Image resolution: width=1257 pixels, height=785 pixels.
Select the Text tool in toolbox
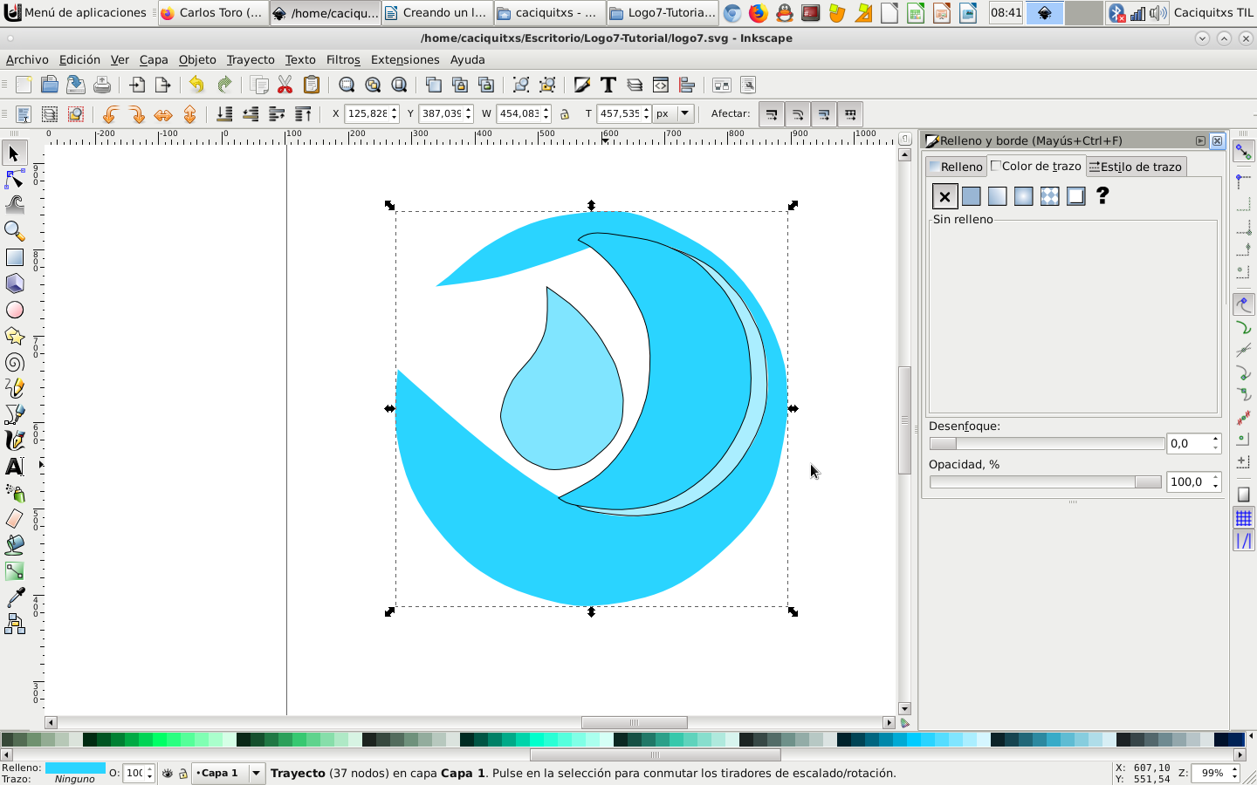pos(15,467)
